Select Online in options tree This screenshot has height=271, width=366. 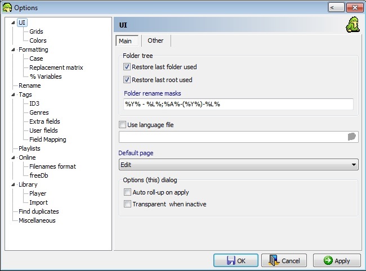(27, 157)
